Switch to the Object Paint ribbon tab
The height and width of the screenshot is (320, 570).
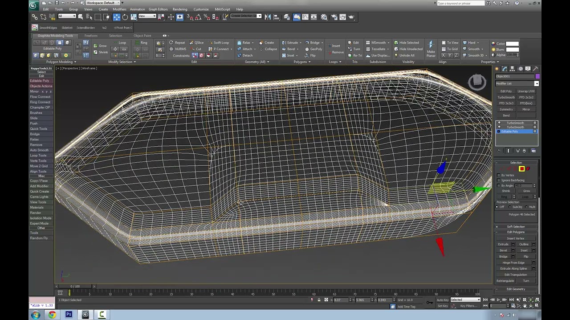[x=142, y=36]
